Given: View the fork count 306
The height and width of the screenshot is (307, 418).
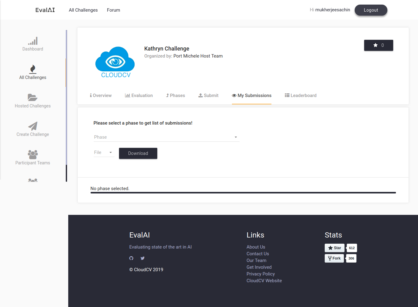Looking at the screenshot, I should click(x=351, y=258).
